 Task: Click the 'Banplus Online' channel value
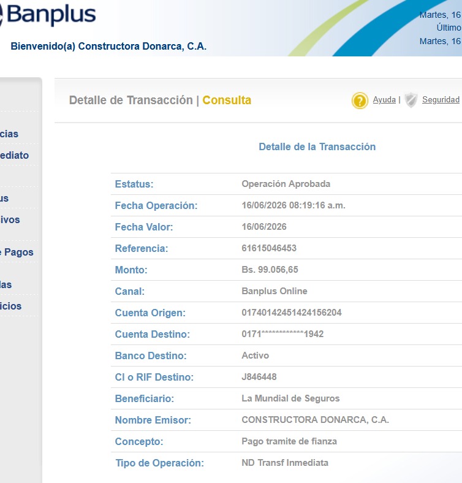pyautogui.click(x=275, y=291)
